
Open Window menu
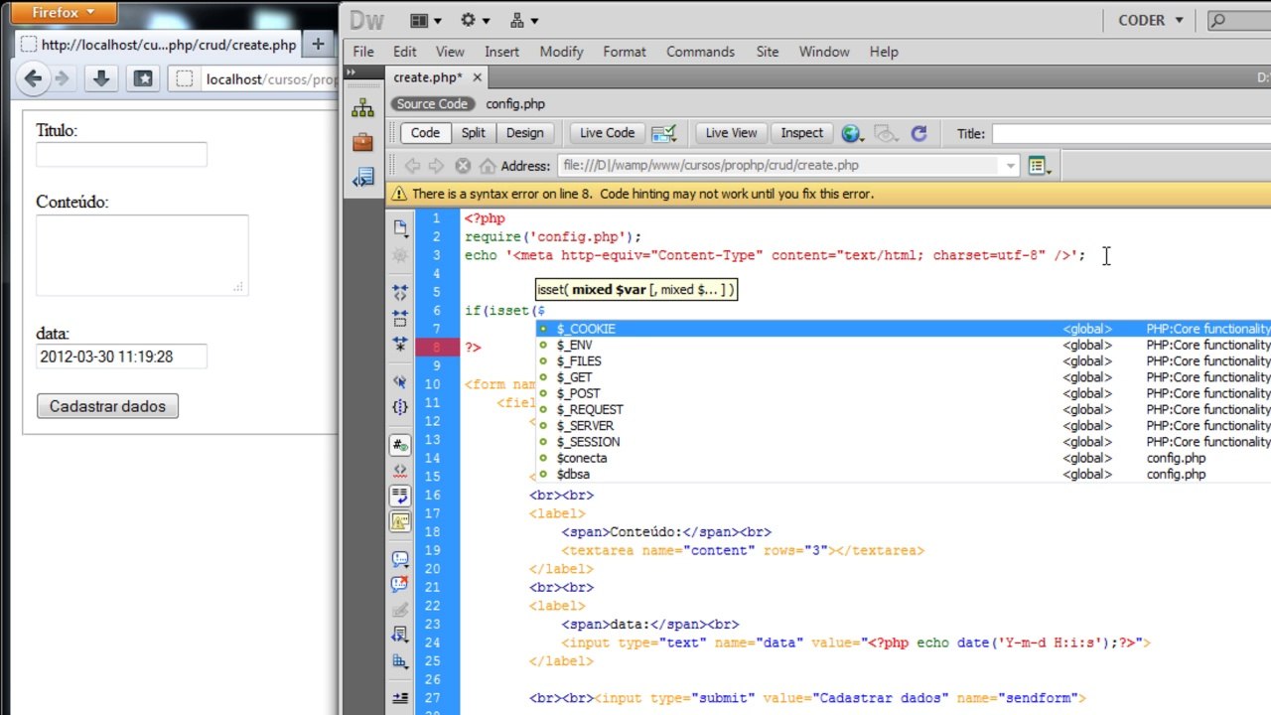point(824,52)
